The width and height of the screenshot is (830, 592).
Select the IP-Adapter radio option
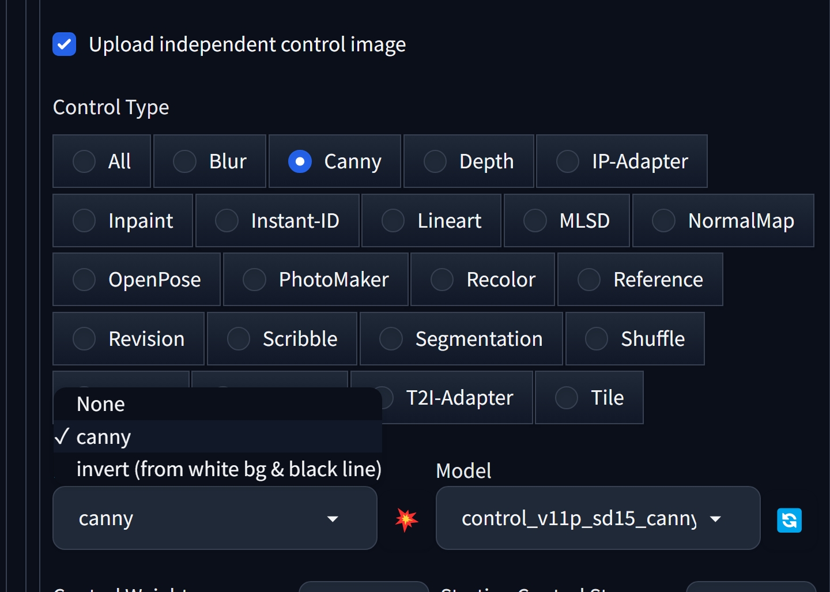[x=622, y=161]
